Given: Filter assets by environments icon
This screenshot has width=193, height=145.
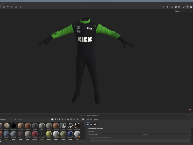Looking at the screenshot, I should (74, 119).
